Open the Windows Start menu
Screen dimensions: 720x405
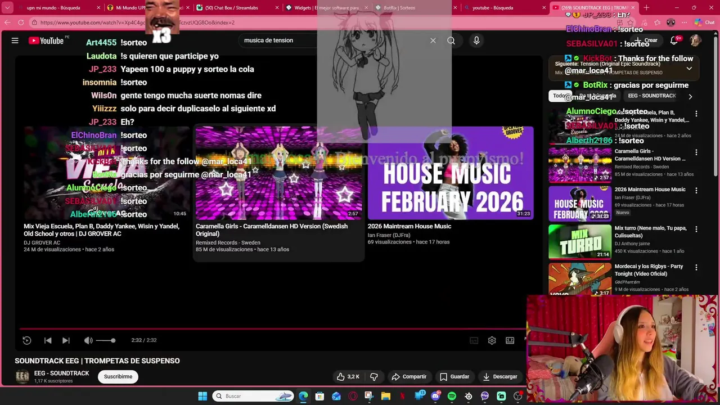(x=202, y=396)
